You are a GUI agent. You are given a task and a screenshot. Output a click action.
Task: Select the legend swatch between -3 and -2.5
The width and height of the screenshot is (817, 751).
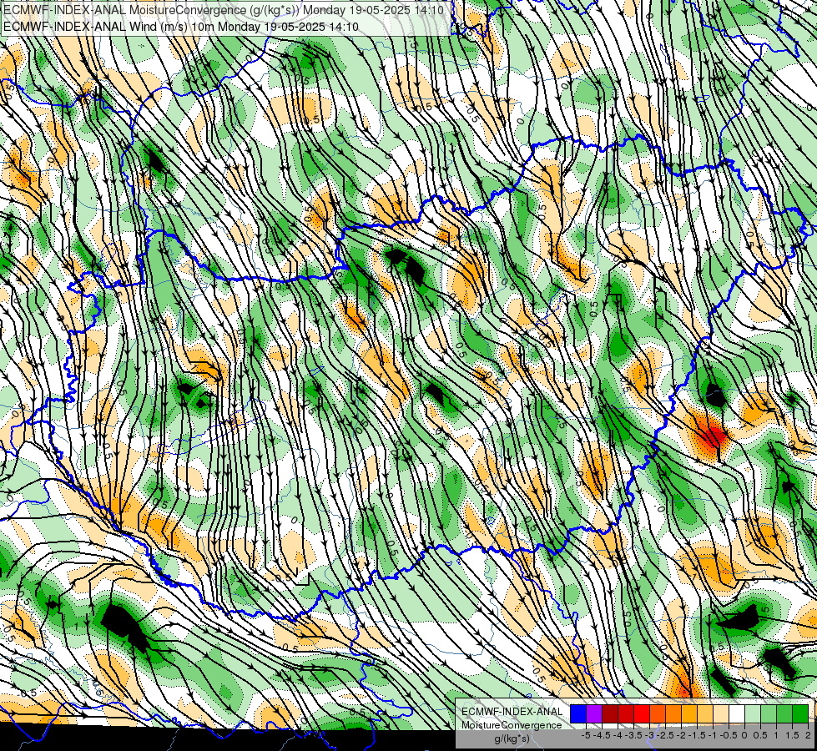[658, 713]
